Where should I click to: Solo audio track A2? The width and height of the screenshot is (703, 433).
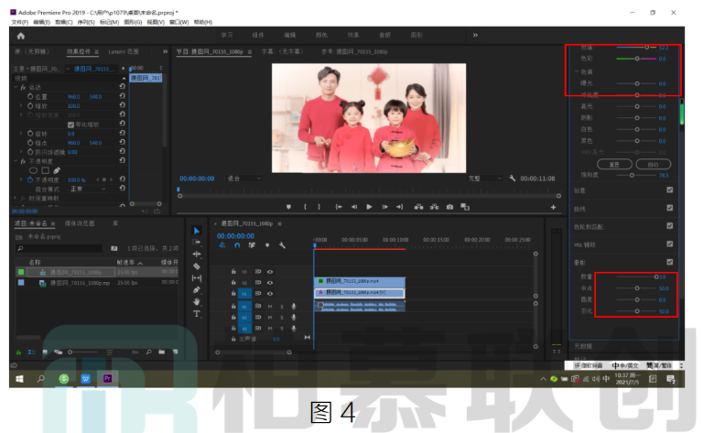point(282,318)
